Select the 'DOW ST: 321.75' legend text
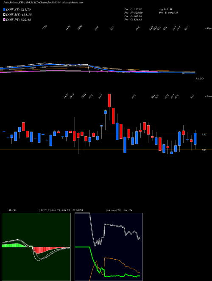This screenshot has width=212, height=281. [x=18, y=9]
